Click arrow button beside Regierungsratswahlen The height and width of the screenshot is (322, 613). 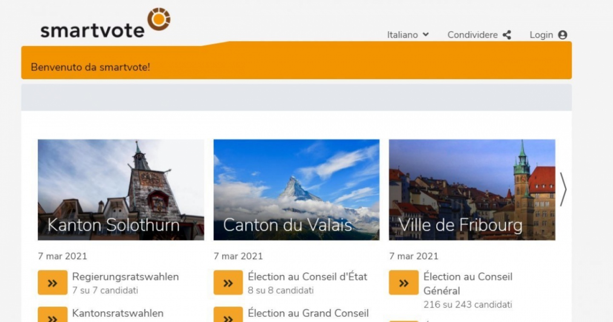click(x=52, y=283)
